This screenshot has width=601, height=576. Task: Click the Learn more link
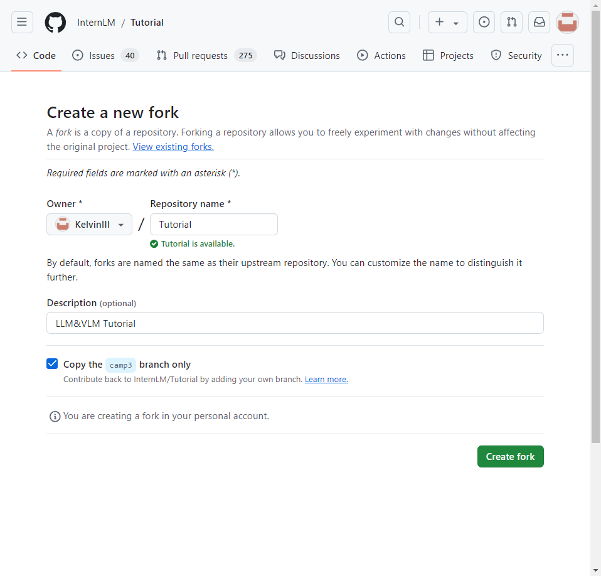(326, 380)
